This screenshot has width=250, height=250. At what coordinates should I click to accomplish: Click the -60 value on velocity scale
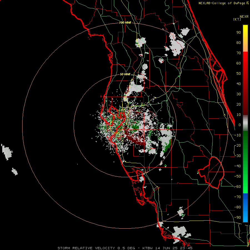[x=237, y=187]
